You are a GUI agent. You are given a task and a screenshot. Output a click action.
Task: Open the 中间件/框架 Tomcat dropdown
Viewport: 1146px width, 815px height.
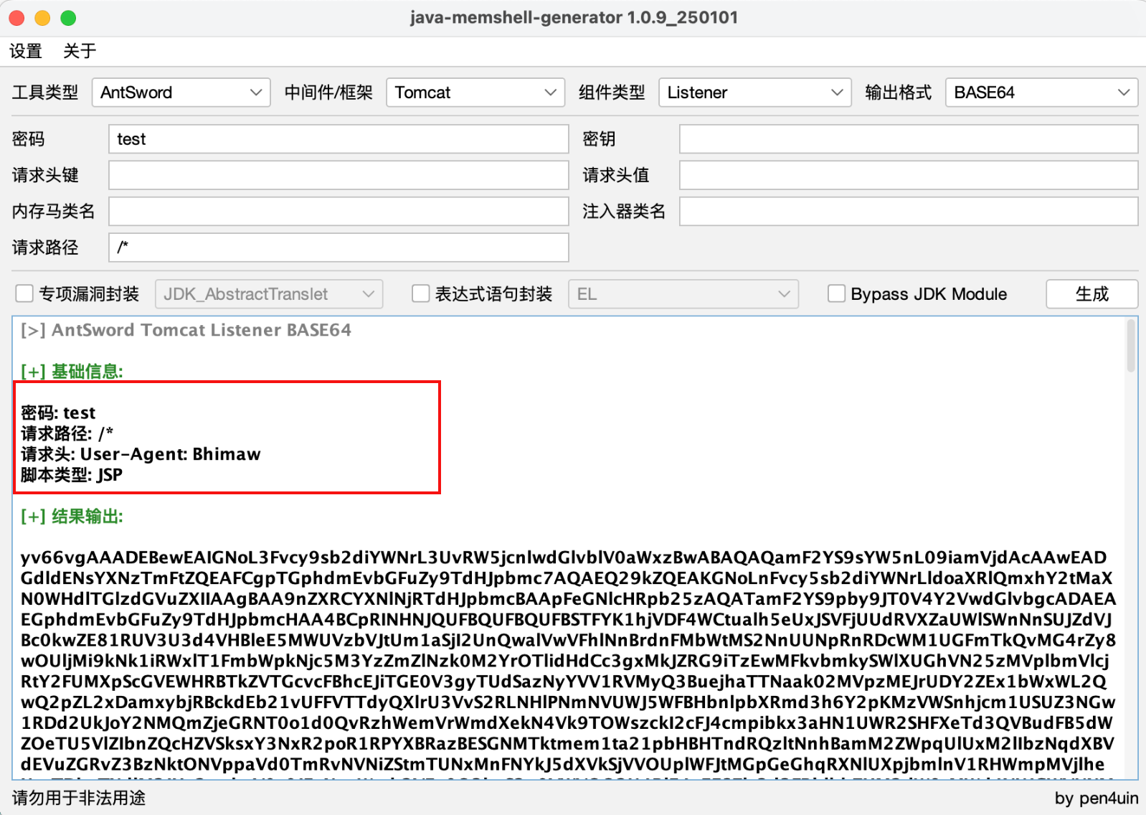click(x=475, y=93)
